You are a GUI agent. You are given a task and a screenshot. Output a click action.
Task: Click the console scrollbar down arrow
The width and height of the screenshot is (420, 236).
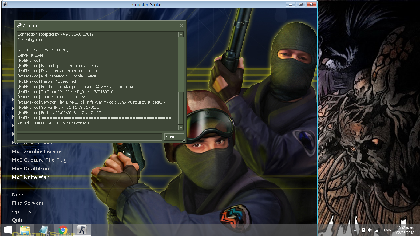pyautogui.click(x=181, y=127)
